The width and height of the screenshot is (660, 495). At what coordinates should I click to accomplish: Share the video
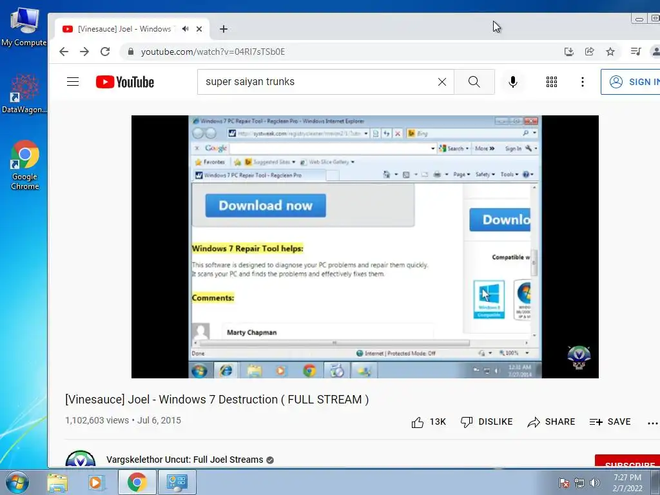[552, 422]
